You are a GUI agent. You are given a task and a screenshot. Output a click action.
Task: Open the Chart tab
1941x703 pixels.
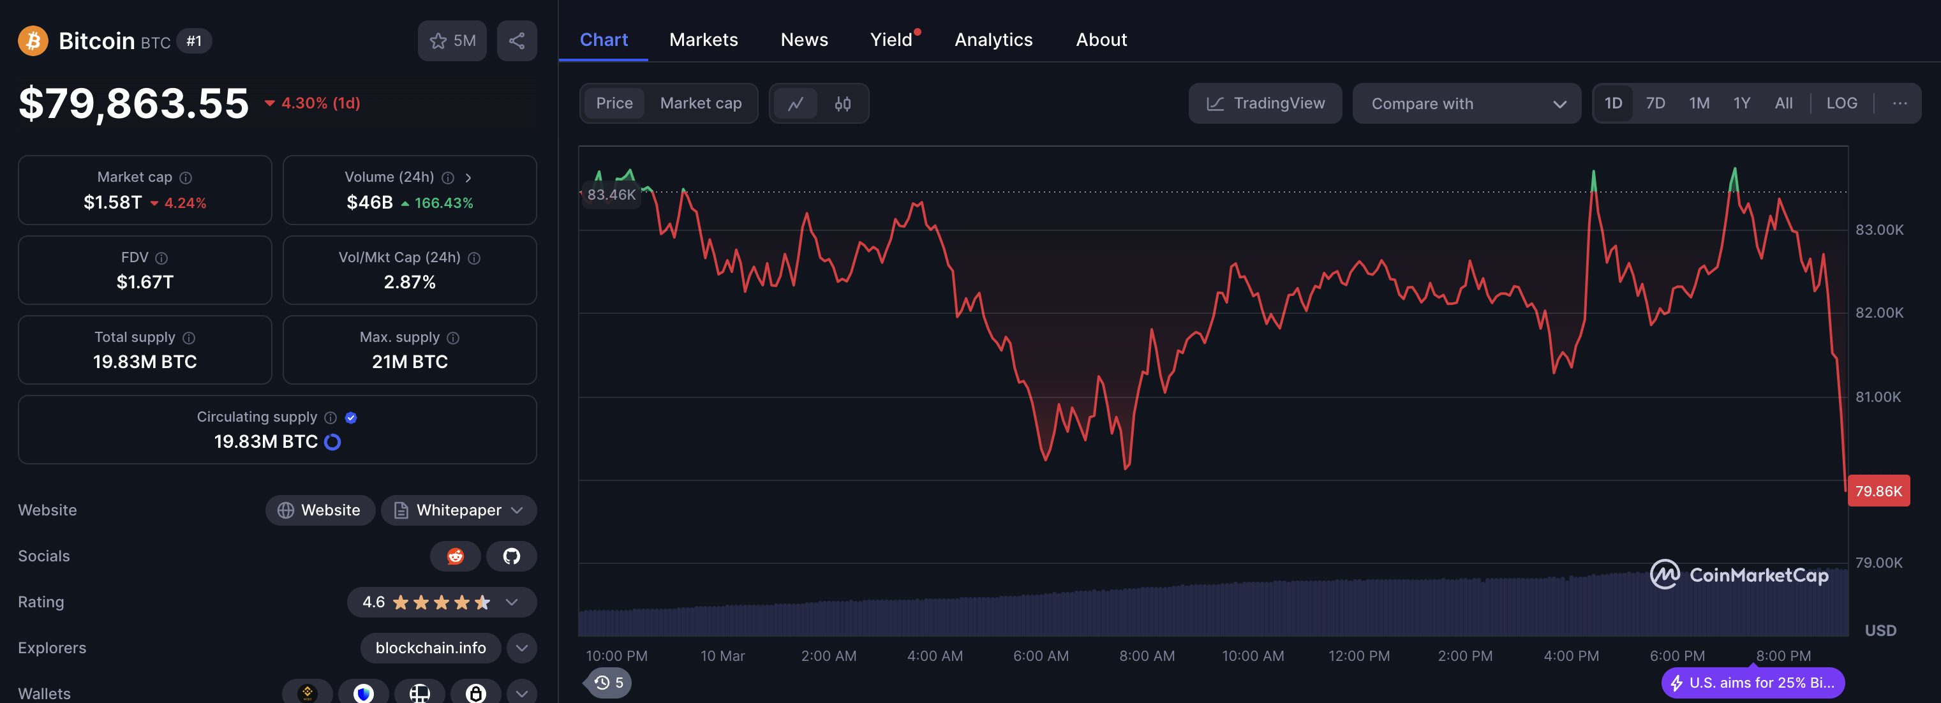tap(604, 40)
